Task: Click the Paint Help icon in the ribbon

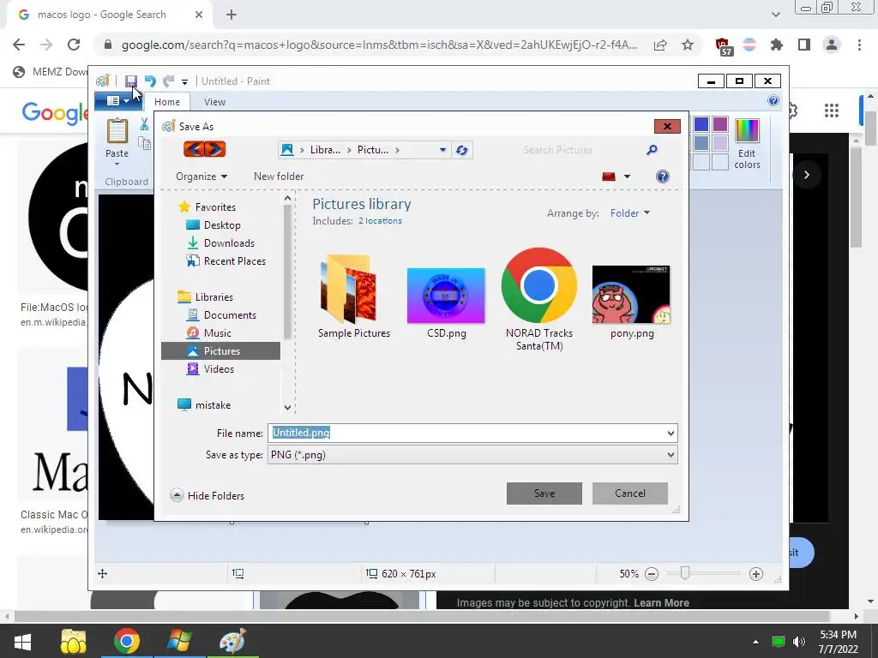Action: (773, 100)
